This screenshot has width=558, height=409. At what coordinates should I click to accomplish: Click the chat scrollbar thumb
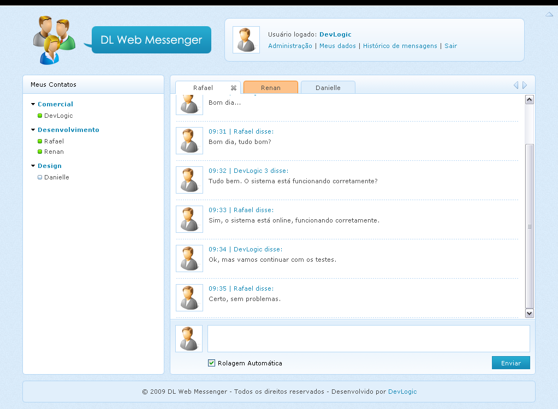(530, 226)
